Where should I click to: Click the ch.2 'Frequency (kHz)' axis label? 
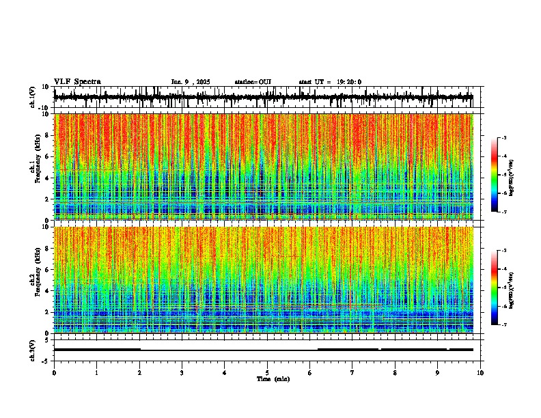38,272
